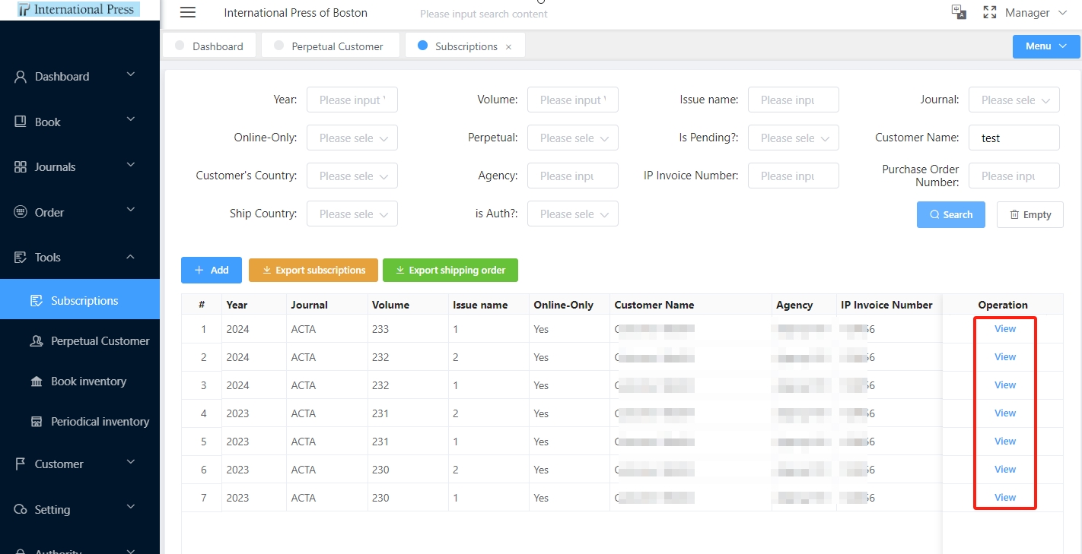The width and height of the screenshot is (1082, 554).
Task: Close the Subscriptions tab
Action: tap(508, 47)
